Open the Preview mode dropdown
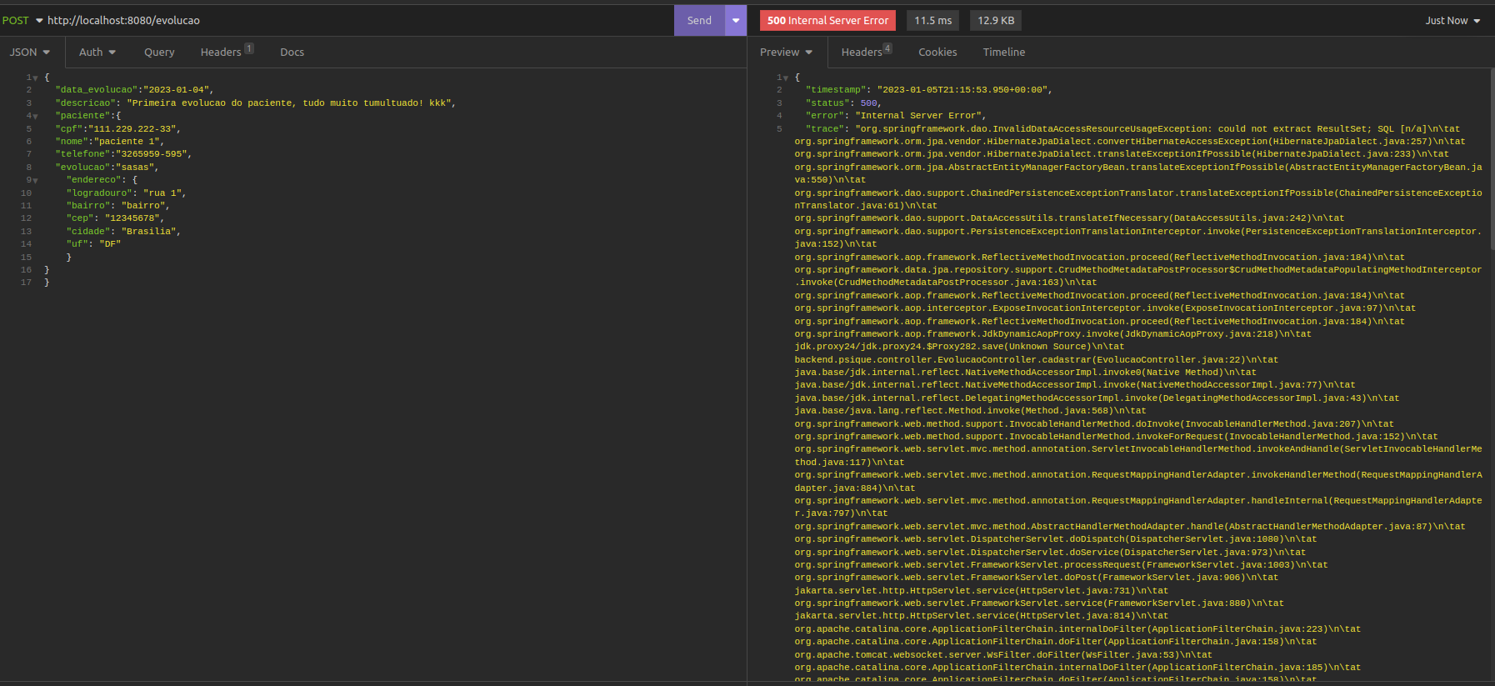The height and width of the screenshot is (686, 1495). click(786, 52)
